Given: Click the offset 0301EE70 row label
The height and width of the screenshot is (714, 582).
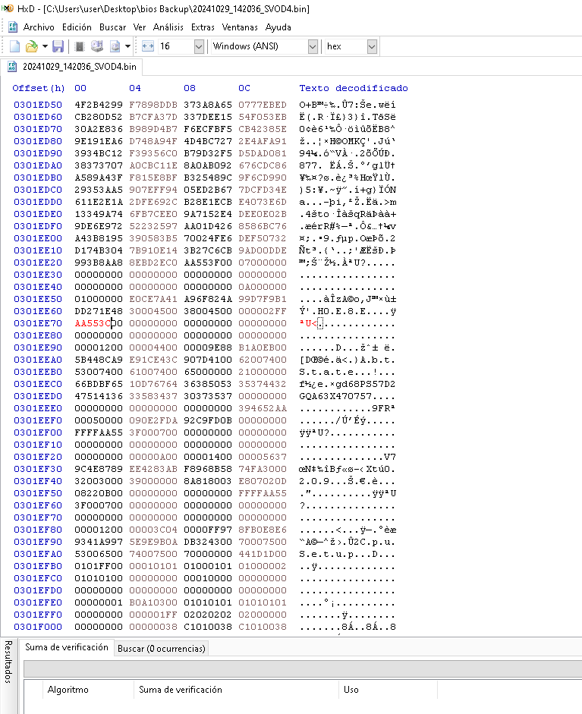Looking at the screenshot, I should coord(38,323).
